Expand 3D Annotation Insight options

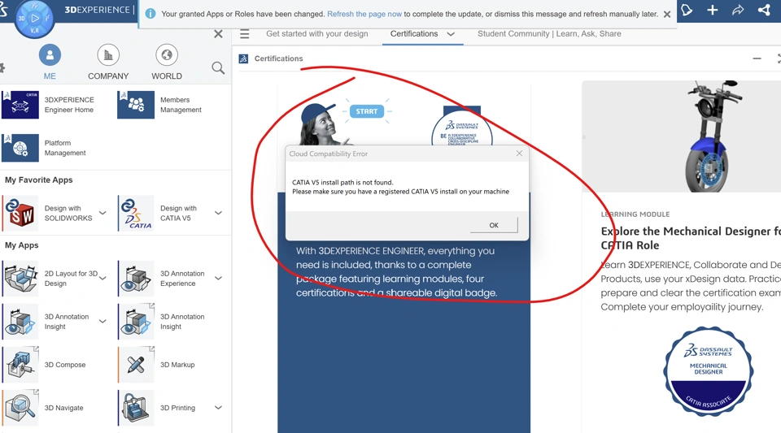(103, 321)
